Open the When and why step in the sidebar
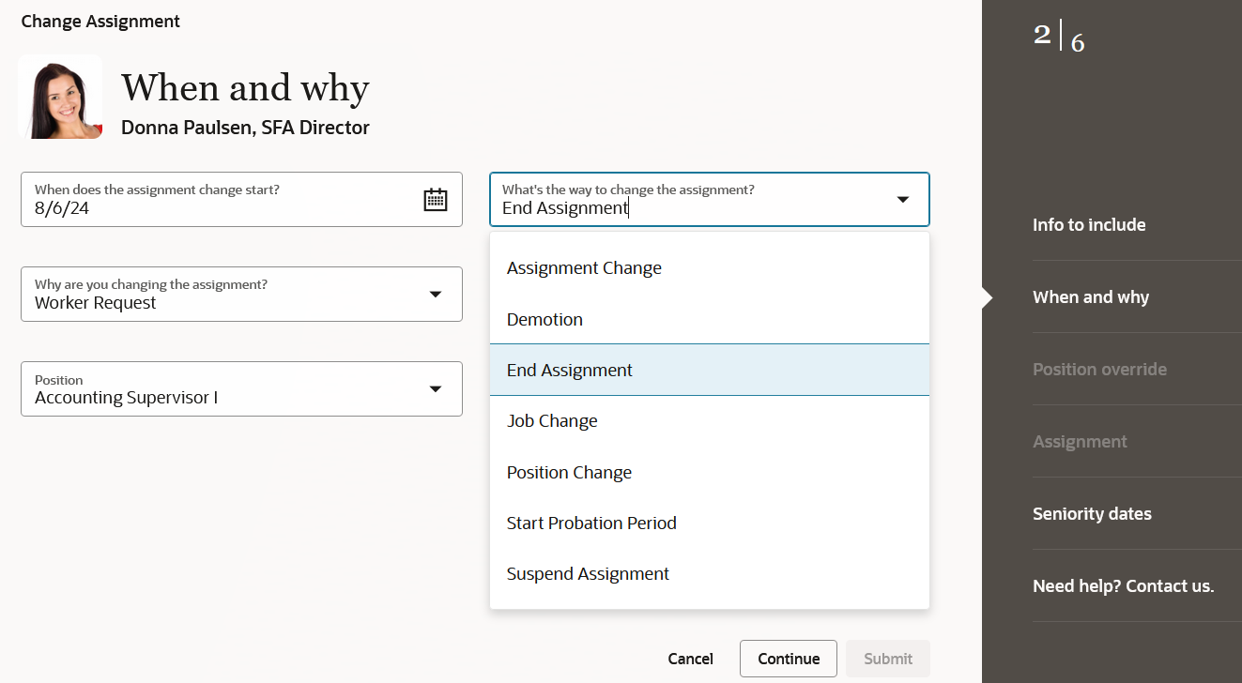Viewport: 1242px width, 683px height. point(1091,296)
